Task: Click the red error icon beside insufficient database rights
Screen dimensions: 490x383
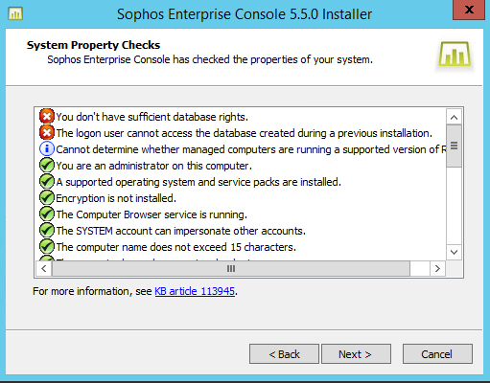Action: point(47,116)
